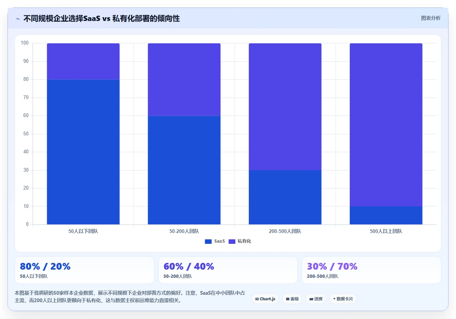Toggle the 私有化 legend item
This screenshot has height=319, width=456.
(240, 241)
